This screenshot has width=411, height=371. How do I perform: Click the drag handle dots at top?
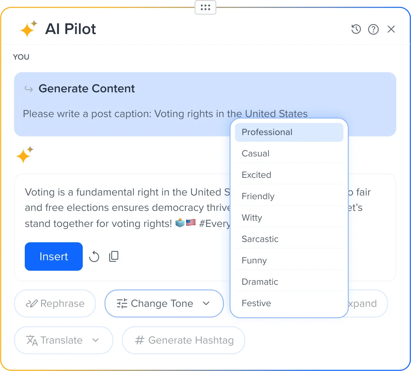205,7
